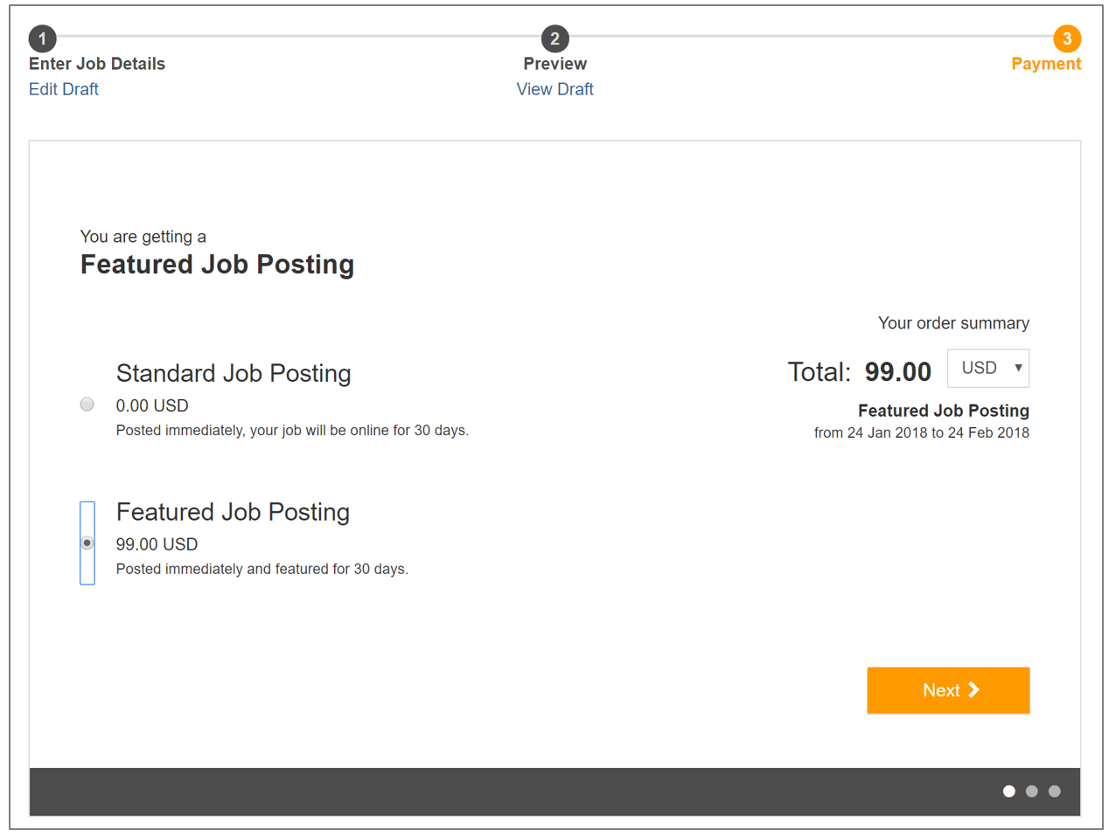This screenshot has height=837, width=1109.
Task: Click the 99.00 USD price text
Action: click(157, 544)
